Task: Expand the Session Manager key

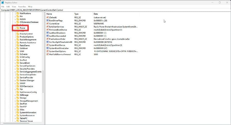Action: (x=15, y=81)
